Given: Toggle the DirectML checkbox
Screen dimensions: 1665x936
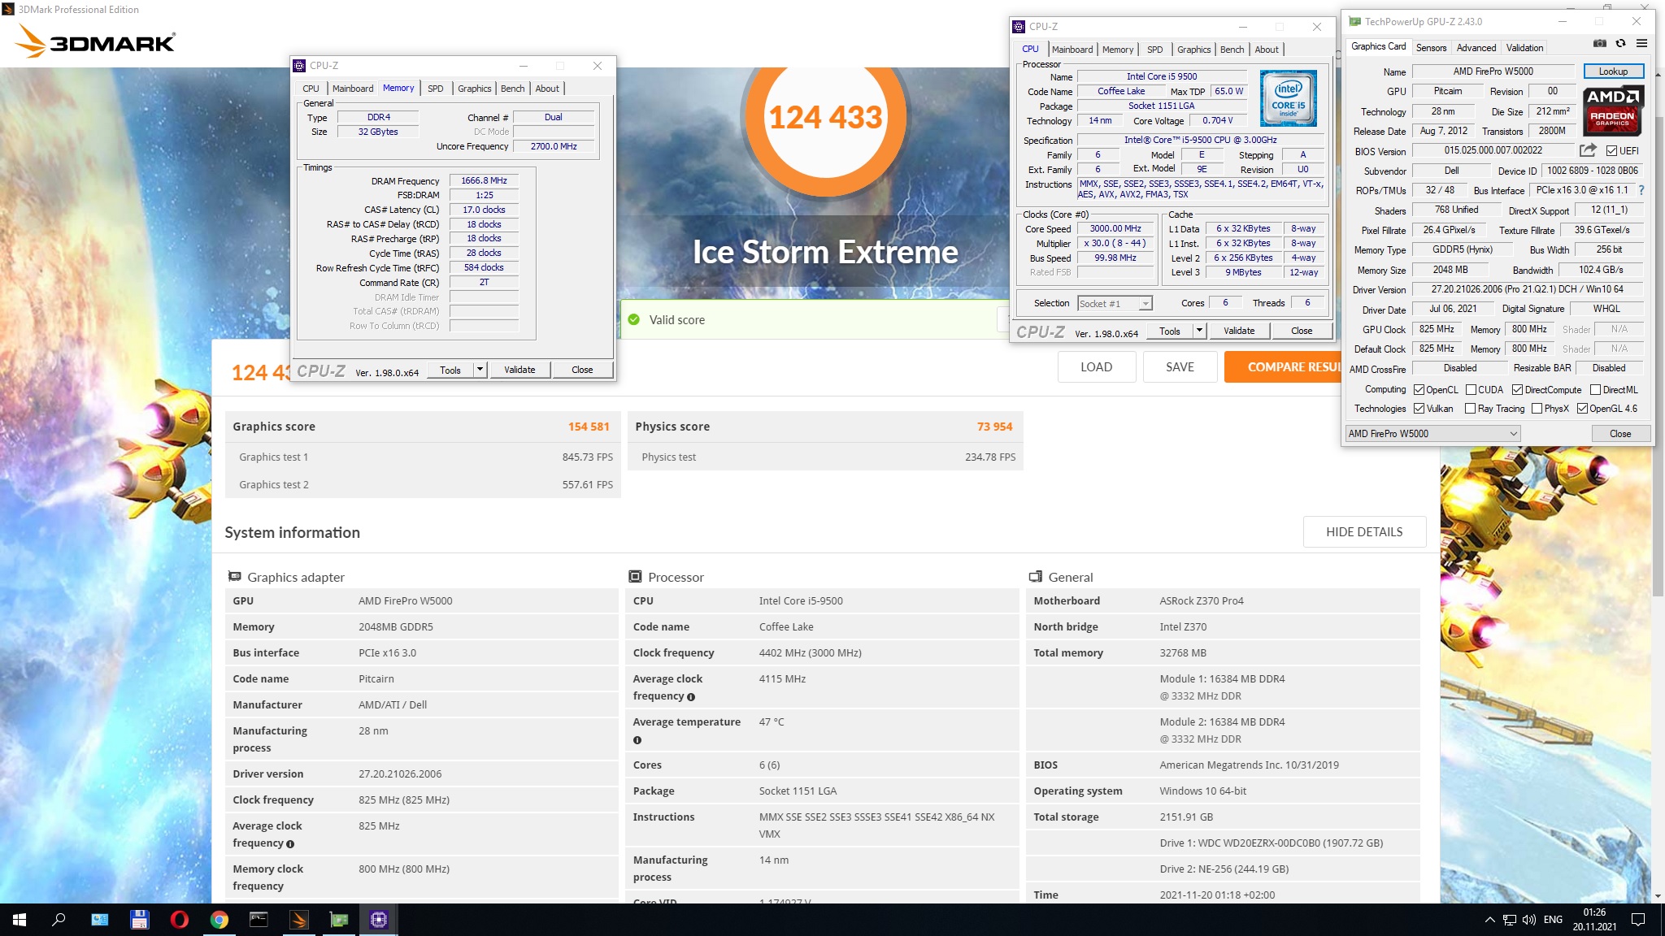Looking at the screenshot, I should [1595, 390].
